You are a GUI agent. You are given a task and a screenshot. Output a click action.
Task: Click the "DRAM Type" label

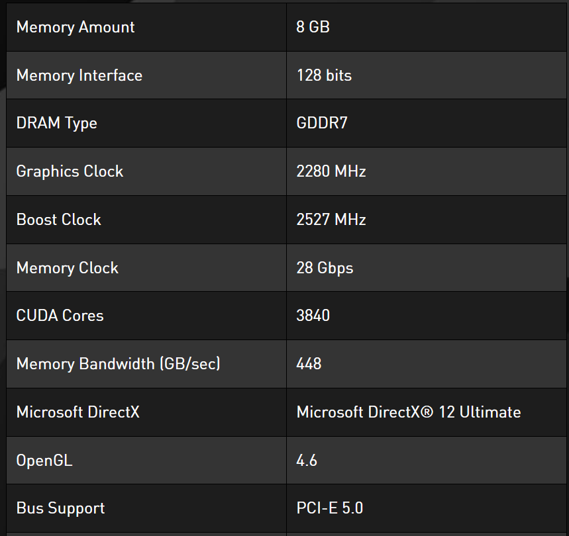(56, 123)
